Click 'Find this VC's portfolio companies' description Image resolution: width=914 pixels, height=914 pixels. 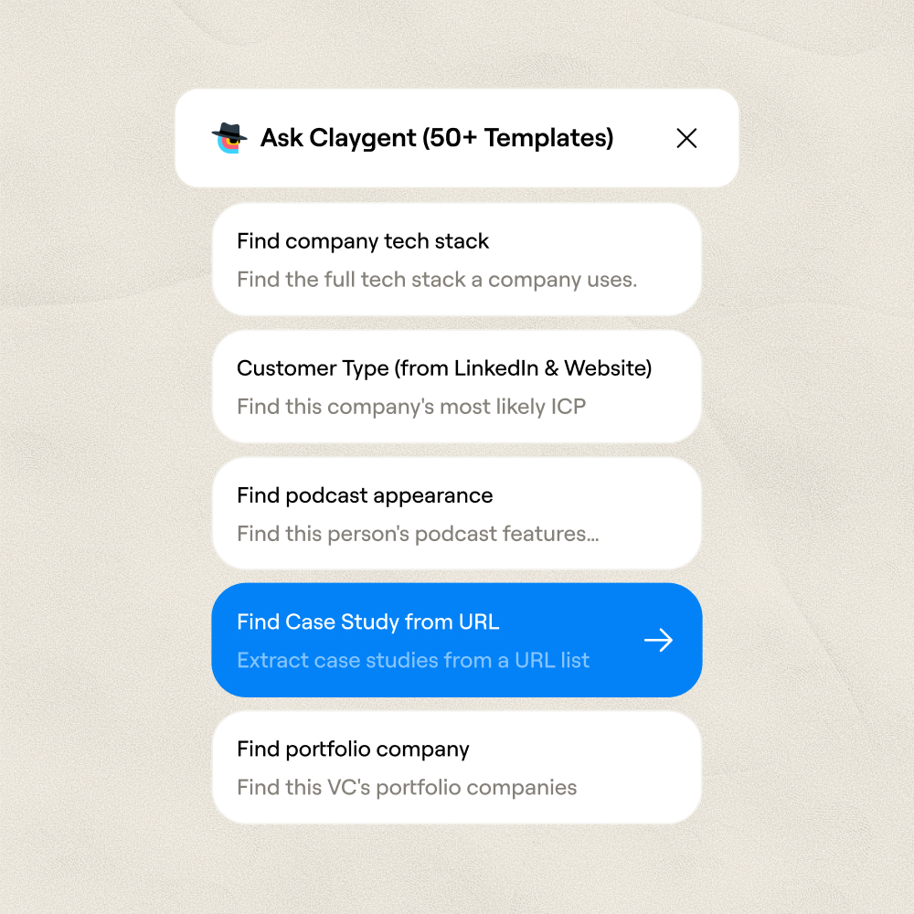[407, 788]
